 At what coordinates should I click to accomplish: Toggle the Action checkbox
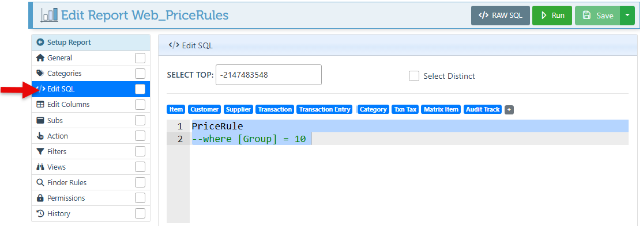click(140, 136)
